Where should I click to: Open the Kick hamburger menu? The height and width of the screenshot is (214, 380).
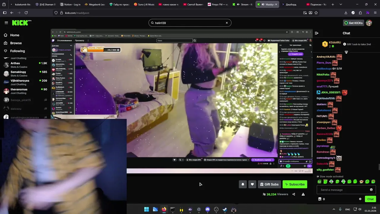coord(6,23)
